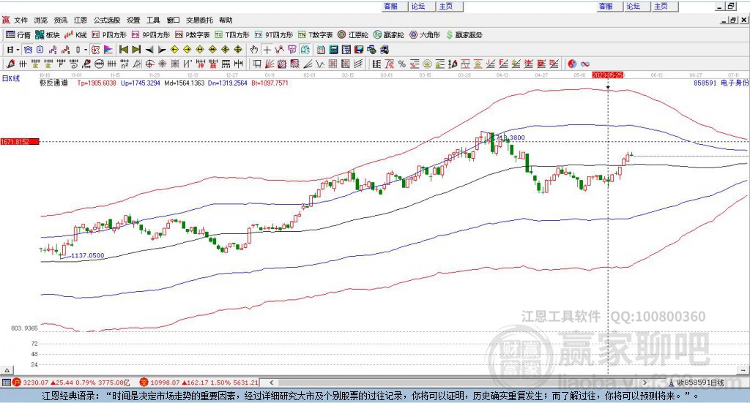
Task: Open the T数字表 time number table
Action: 315,35
